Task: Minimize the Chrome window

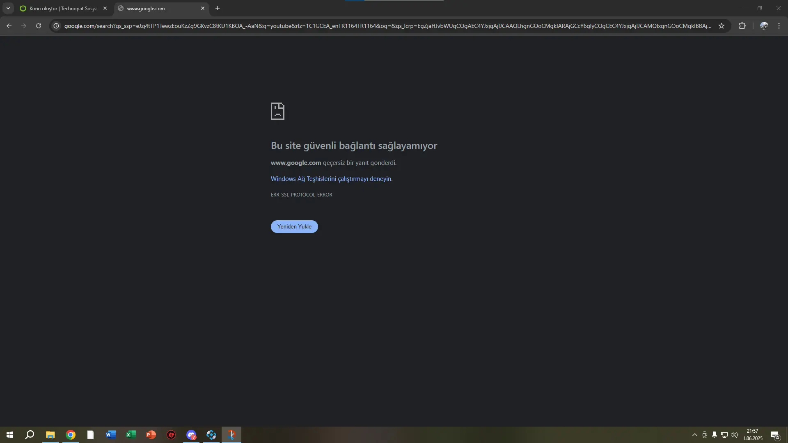Action: click(x=741, y=8)
